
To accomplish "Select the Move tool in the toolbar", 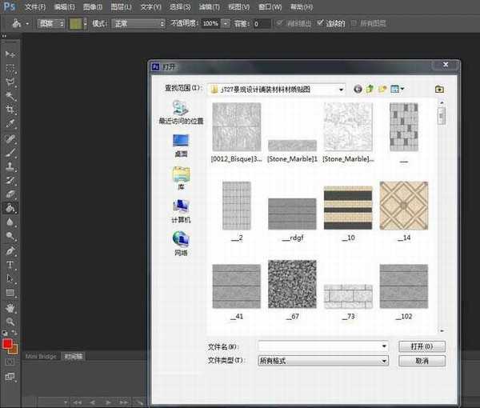I will (10, 53).
